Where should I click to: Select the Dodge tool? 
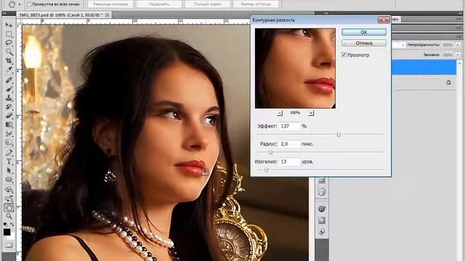pos(9,143)
